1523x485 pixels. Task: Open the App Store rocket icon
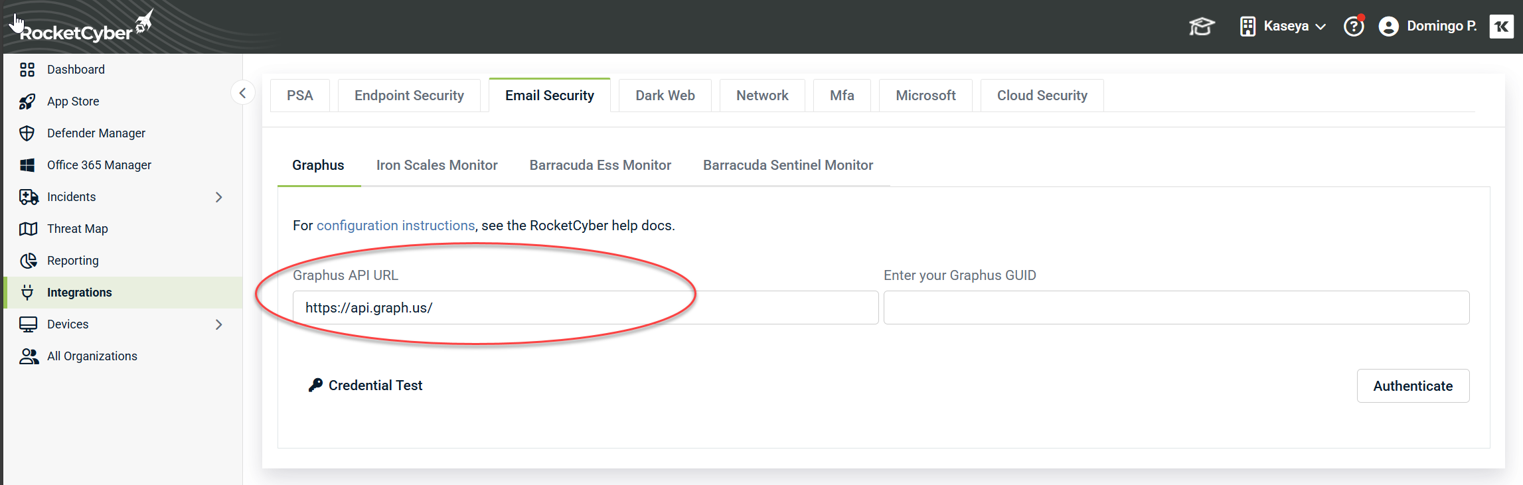point(27,102)
